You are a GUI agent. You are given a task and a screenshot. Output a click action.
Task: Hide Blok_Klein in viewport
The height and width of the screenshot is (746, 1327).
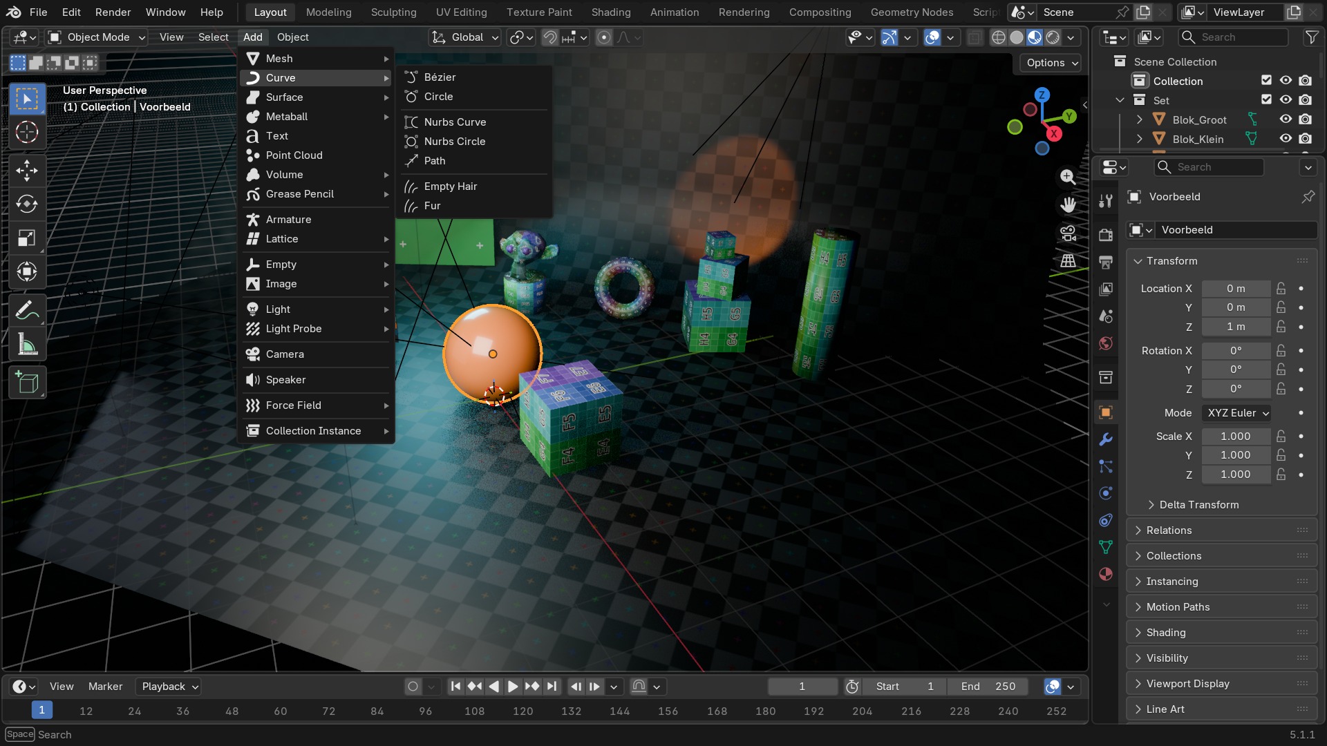[1286, 139]
